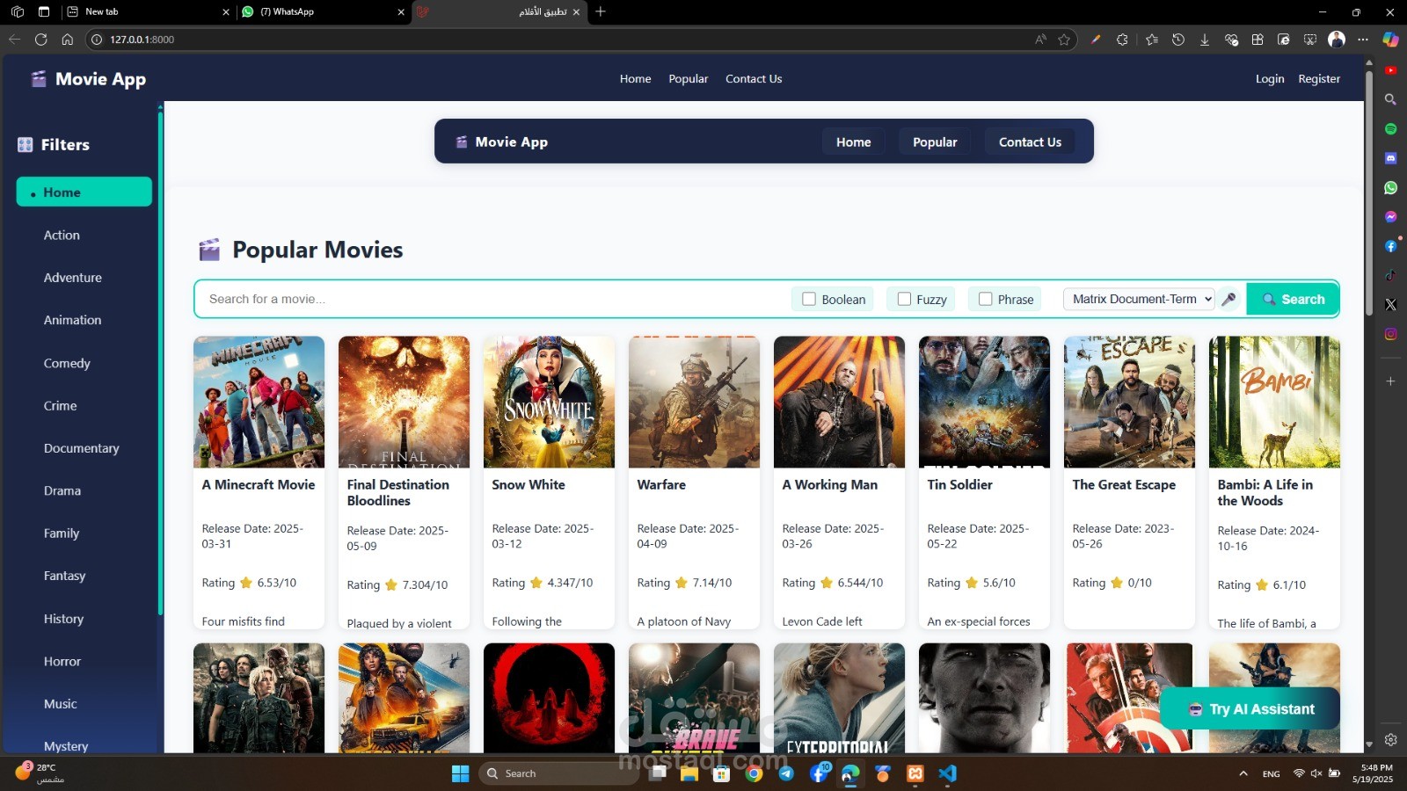Viewport: 1407px width, 791px height.
Task: Click Contact Us in the inner navbar
Action: click(1030, 142)
